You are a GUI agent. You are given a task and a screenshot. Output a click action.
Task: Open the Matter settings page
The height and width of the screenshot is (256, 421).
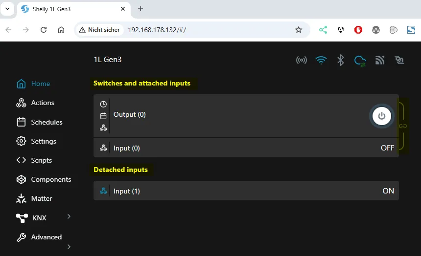pos(41,198)
